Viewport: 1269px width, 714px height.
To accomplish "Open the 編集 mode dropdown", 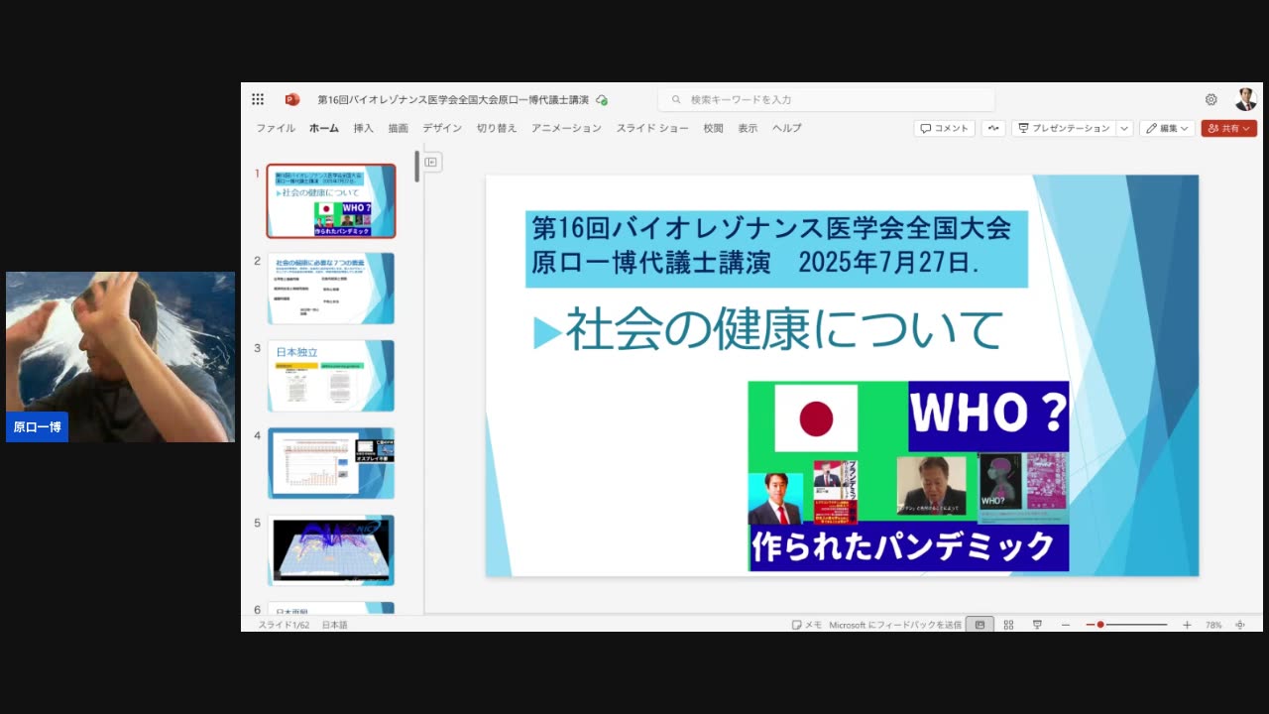I will pyautogui.click(x=1167, y=128).
